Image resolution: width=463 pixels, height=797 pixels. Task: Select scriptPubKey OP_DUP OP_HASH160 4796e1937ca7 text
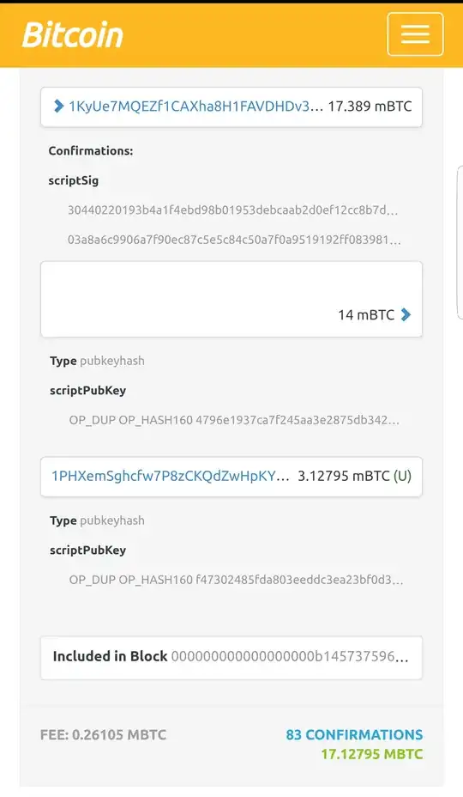[x=235, y=420]
